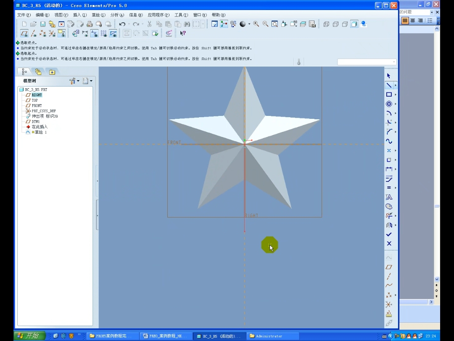Open the selection filter combo box
The image size is (454, 341).
[367, 62]
